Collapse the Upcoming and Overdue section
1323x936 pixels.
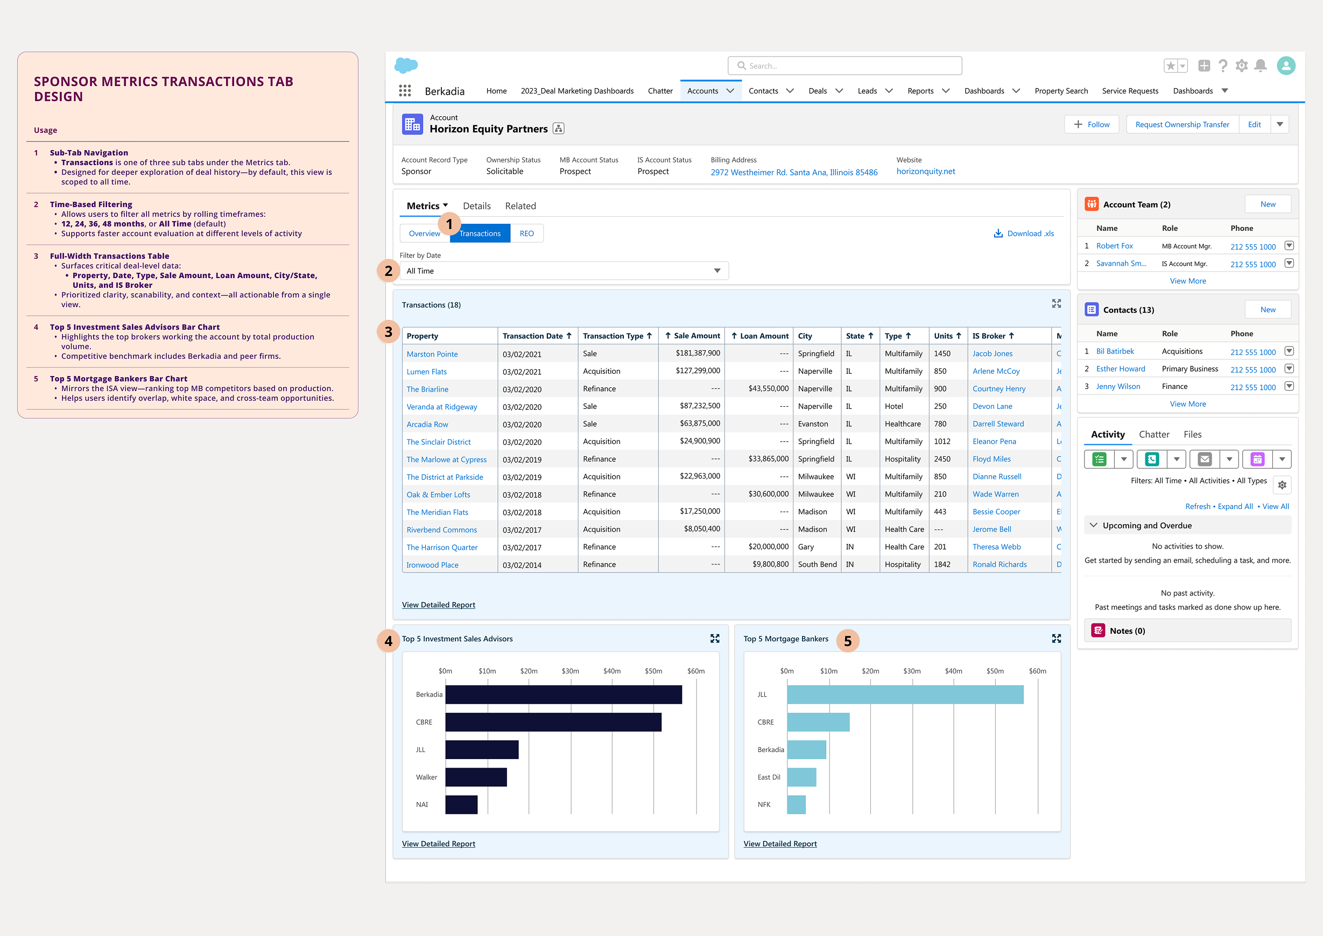1094,525
